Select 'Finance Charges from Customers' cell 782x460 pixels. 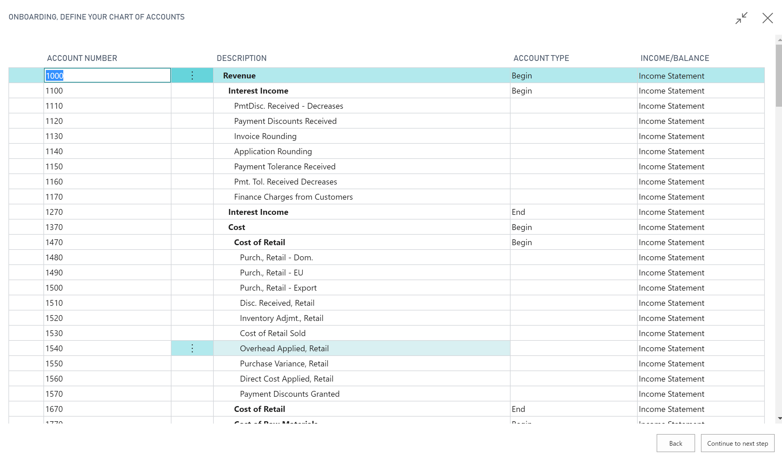point(362,197)
